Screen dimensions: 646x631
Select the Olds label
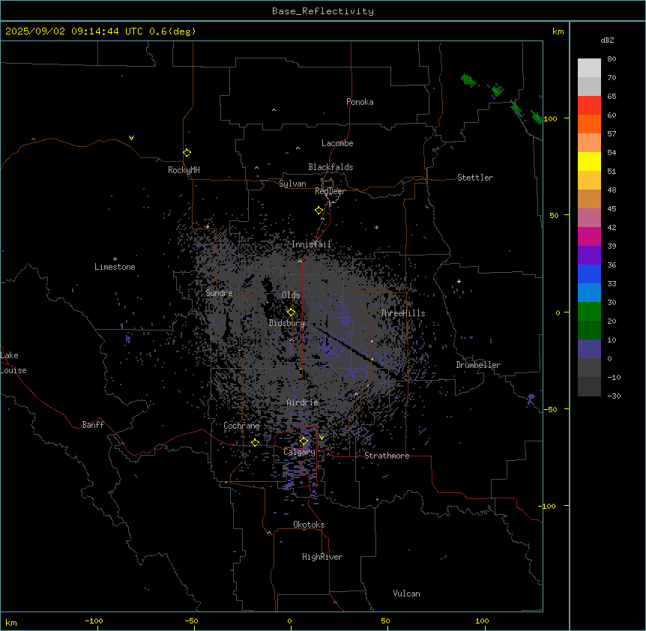[x=291, y=295]
